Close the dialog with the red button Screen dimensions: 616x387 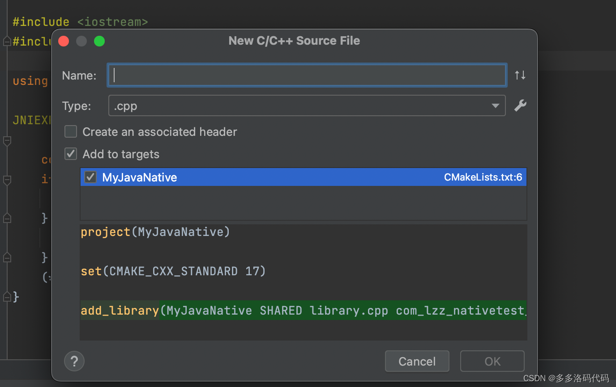point(64,41)
